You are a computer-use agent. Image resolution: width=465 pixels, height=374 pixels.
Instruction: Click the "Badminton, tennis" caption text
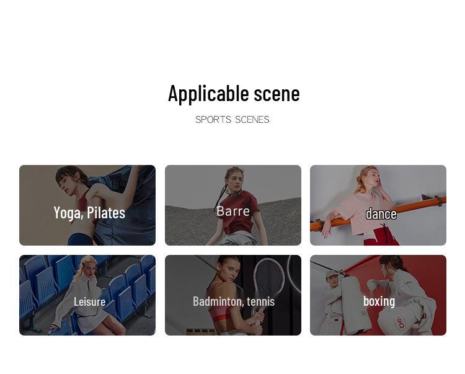tap(234, 301)
